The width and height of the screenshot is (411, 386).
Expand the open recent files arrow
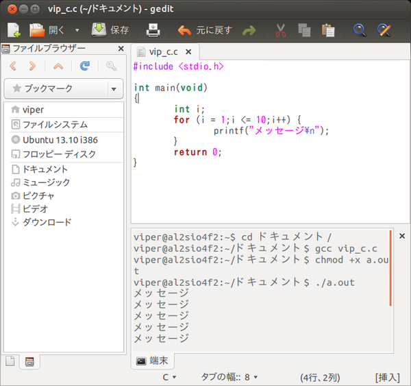pos(77,30)
